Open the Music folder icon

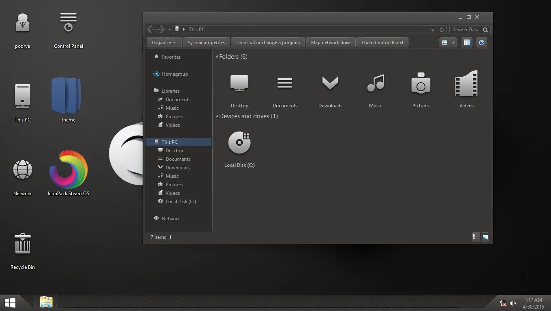(x=376, y=85)
